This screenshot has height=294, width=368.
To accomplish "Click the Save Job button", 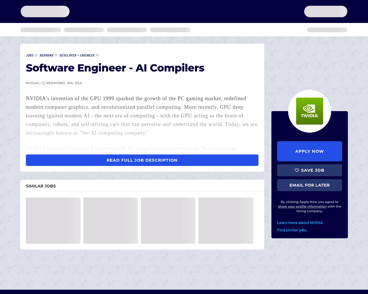I will (310, 170).
